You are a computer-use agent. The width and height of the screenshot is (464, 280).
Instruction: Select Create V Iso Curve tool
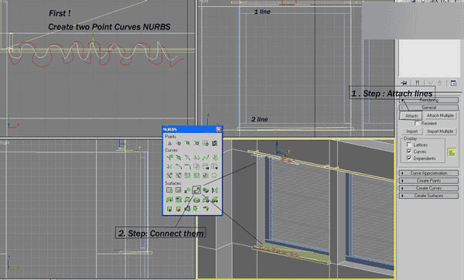(x=214, y=166)
